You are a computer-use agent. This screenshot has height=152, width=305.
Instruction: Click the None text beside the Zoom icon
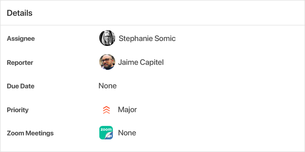[x=127, y=133]
